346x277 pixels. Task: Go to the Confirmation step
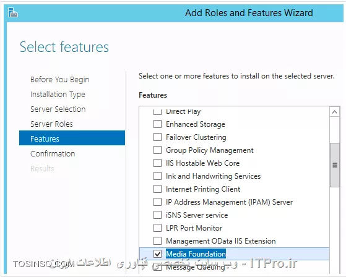[53, 153]
